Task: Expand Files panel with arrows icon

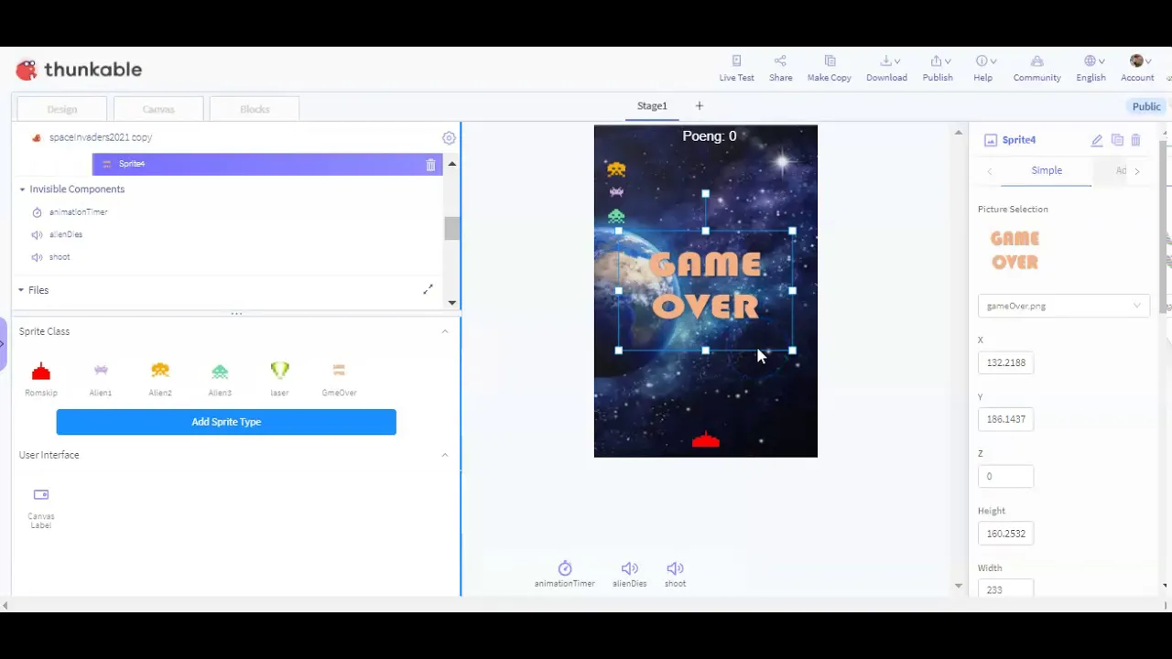Action: click(x=428, y=289)
